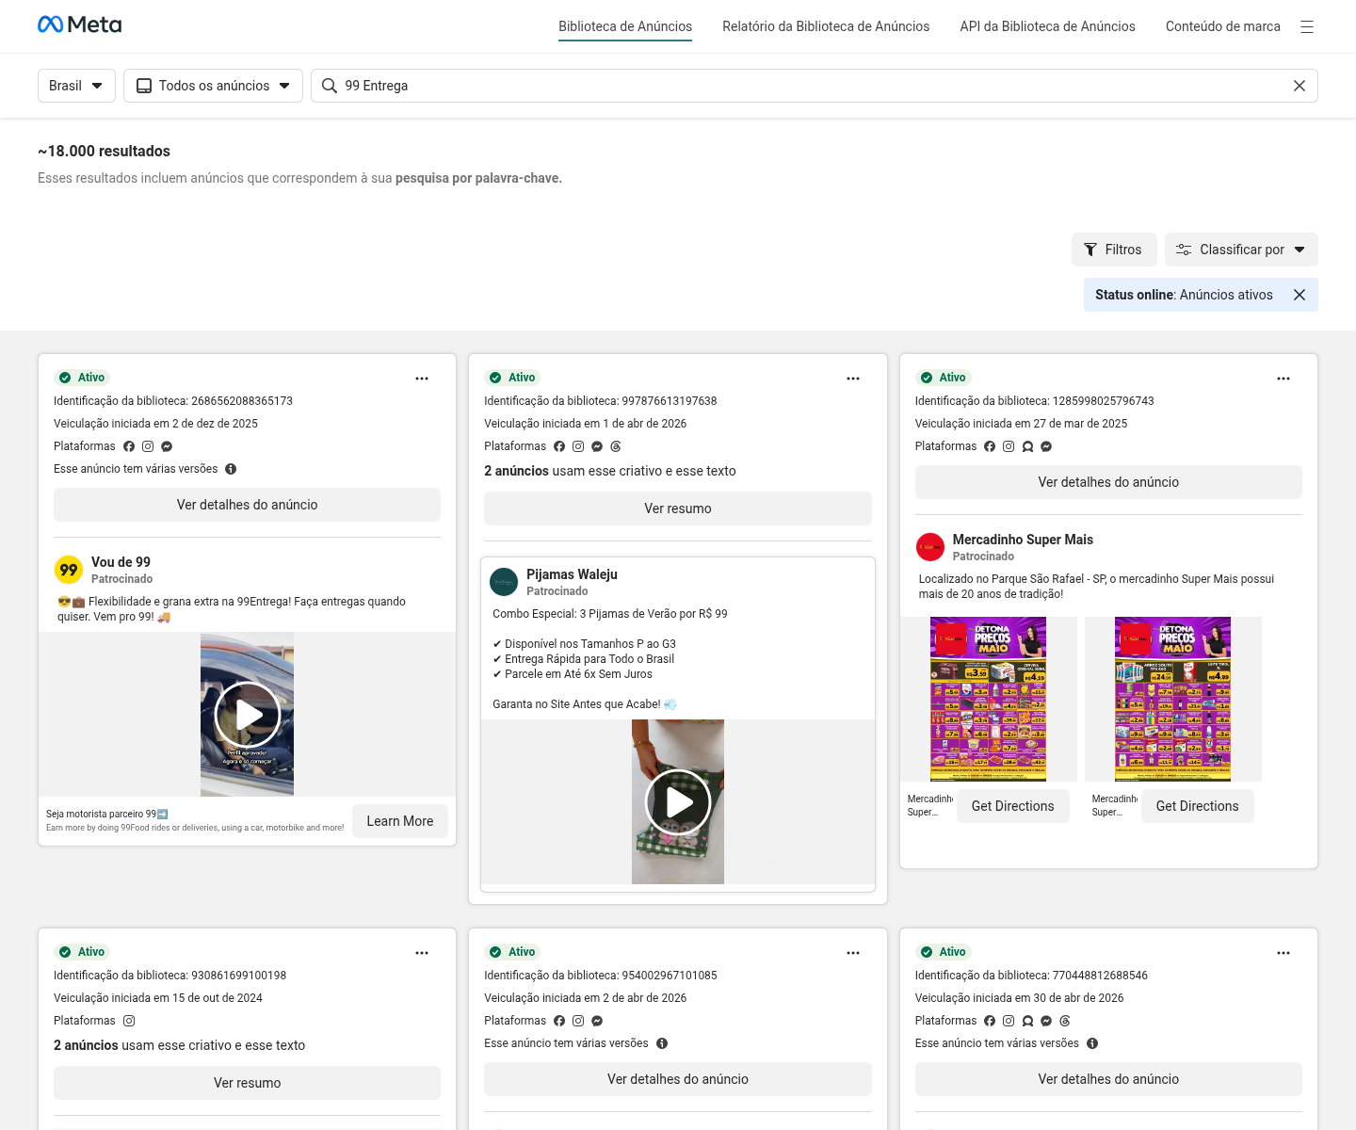Open options menu for ad 954002967101085
The image size is (1356, 1130).
pyautogui.click(x=853, y=953)
